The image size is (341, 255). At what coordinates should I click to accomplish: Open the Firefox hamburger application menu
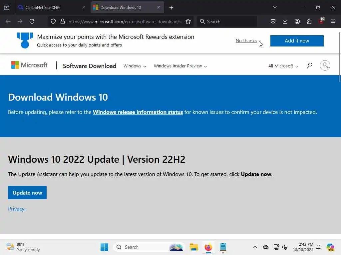pos(333,21)
